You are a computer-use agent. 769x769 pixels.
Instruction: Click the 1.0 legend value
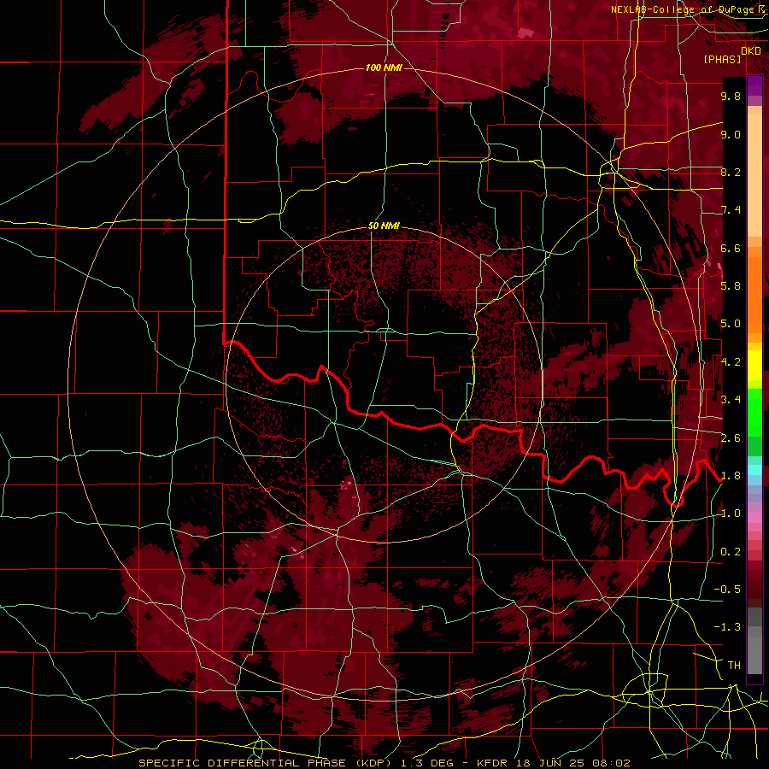click(731, 513)
